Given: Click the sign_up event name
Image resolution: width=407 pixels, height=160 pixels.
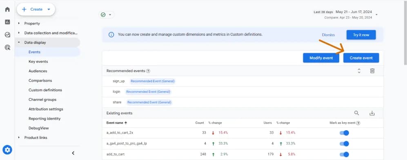Looking at the screenshot, I should (119, 81).
